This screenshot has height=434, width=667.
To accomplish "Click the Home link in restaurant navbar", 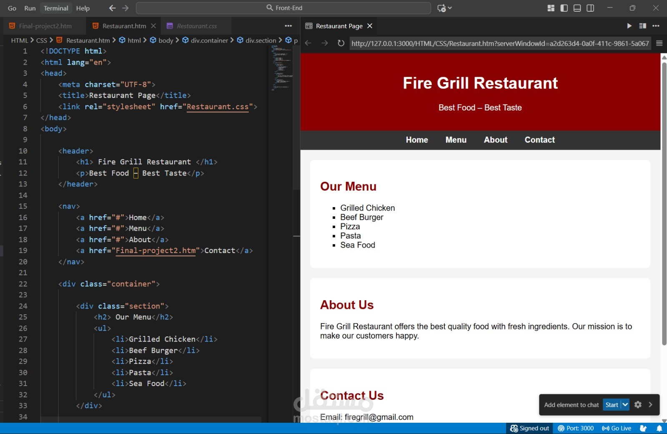I will click(417, 140).
